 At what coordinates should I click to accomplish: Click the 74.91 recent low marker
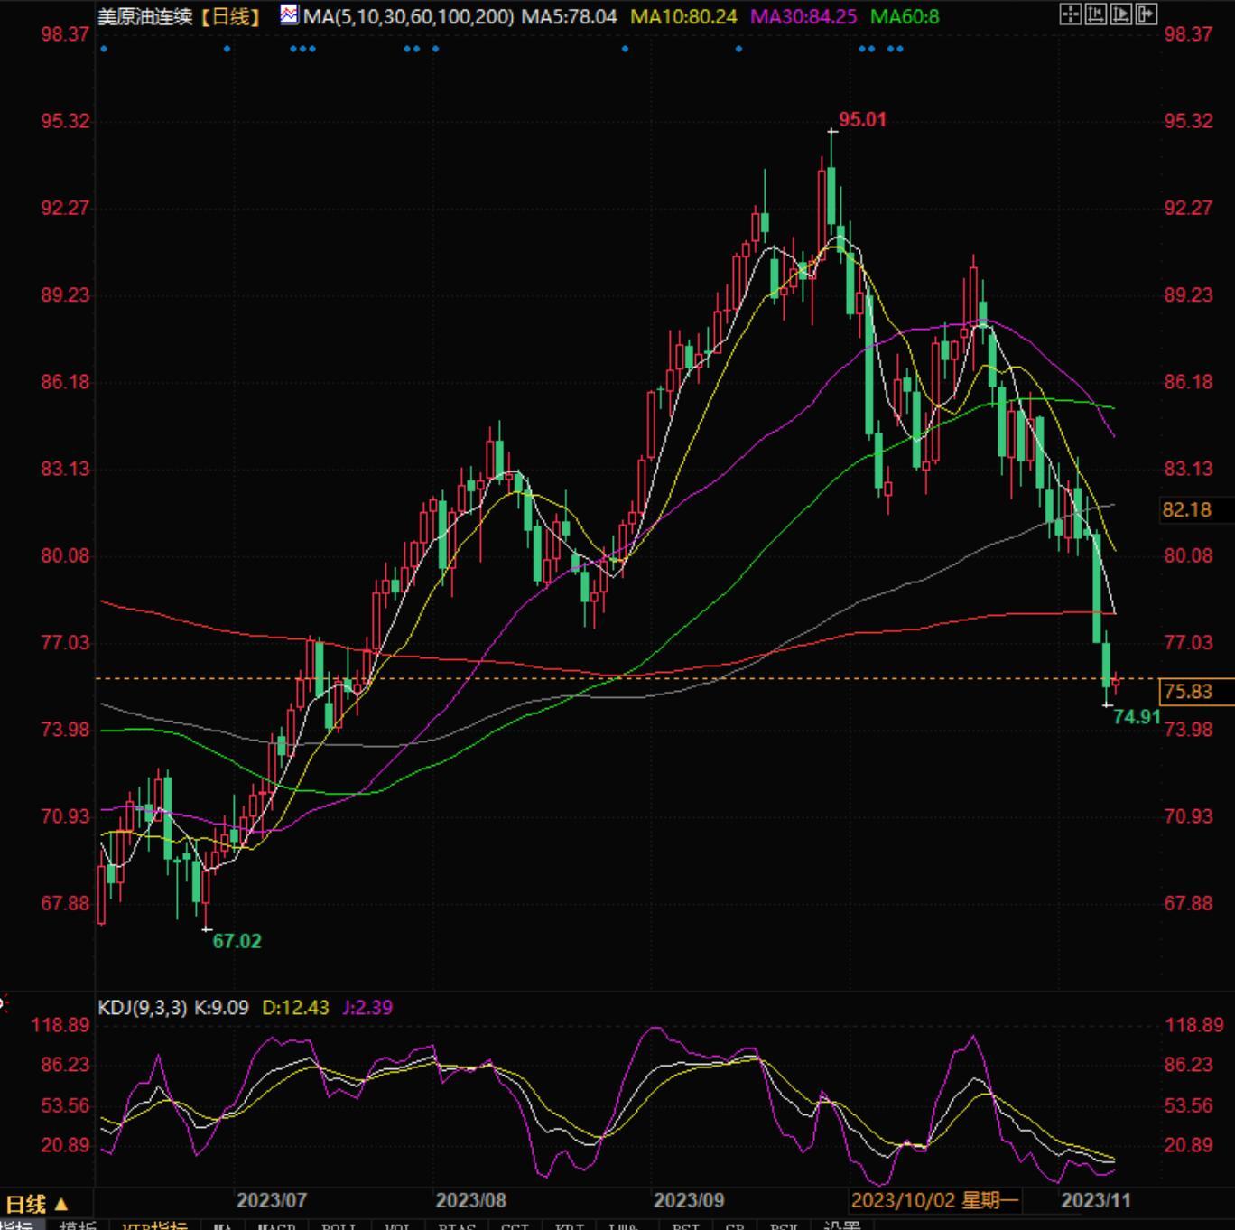pos(1137,717)
